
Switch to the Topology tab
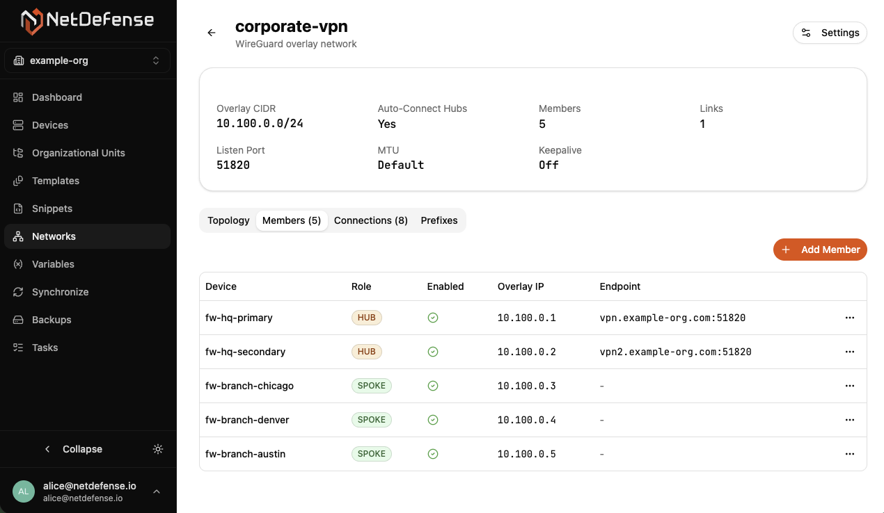click(228, 220)
